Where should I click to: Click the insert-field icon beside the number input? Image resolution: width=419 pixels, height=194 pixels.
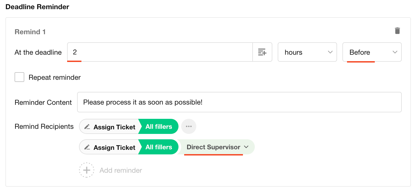(262, 52)
